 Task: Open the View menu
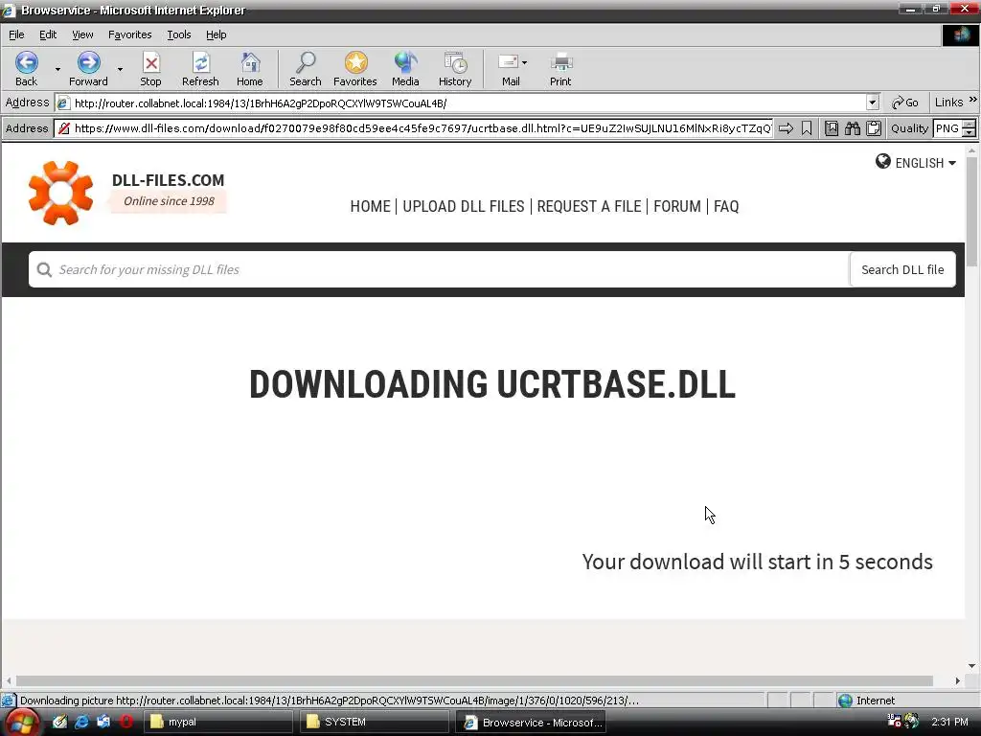82,35
